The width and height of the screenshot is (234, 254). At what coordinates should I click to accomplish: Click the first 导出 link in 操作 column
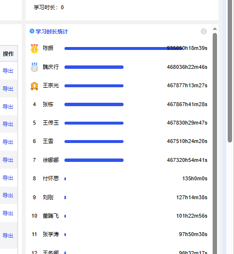[x=8, y=71]
